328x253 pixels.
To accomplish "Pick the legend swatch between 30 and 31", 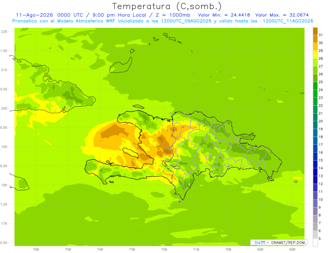I will [315, 39].
